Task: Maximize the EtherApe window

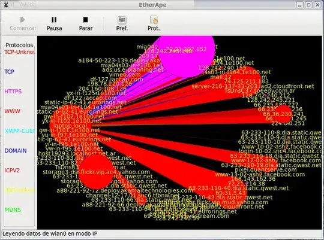Action: [x=309, y=5]
